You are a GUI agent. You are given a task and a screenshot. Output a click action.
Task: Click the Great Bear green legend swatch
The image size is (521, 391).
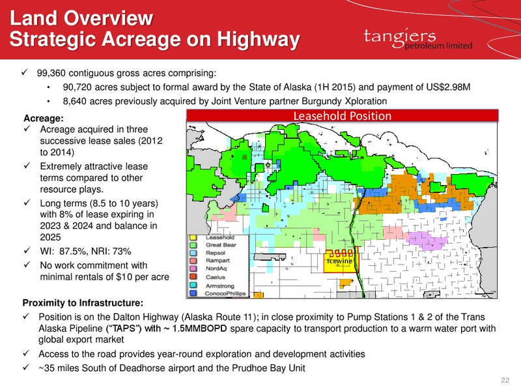192,246
